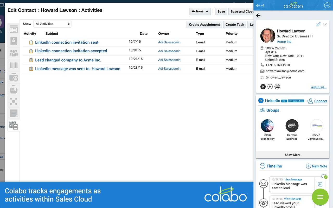Open the Acme Inc. company link

[x=284, y=42]
